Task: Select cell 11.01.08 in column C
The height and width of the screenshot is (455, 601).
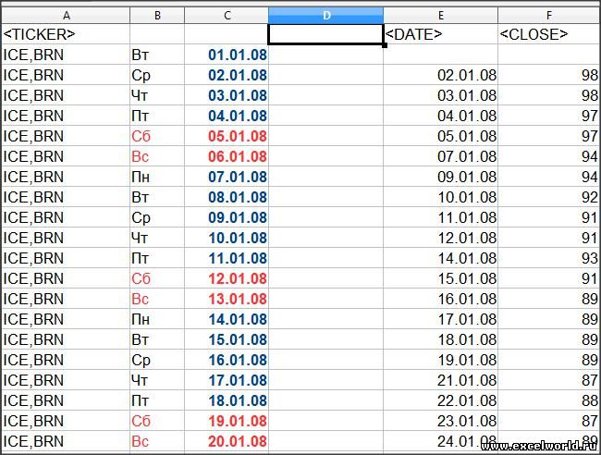Action: (227, 258)
